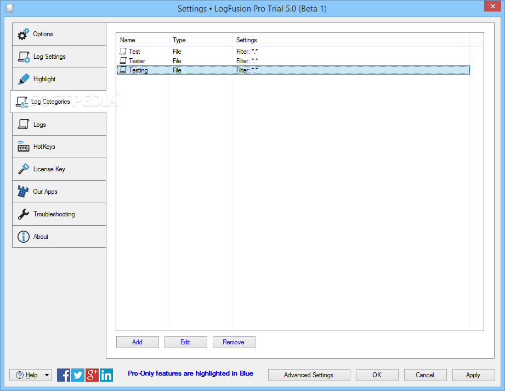The image size is (505, 391).
Task: Click the scroll icon beside Testing
Action: coord(123,70)
